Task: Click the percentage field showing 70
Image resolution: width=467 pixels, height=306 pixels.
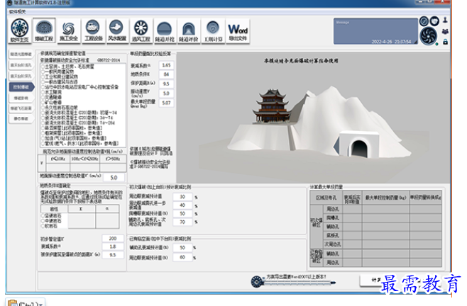Action: pos(182,222)
